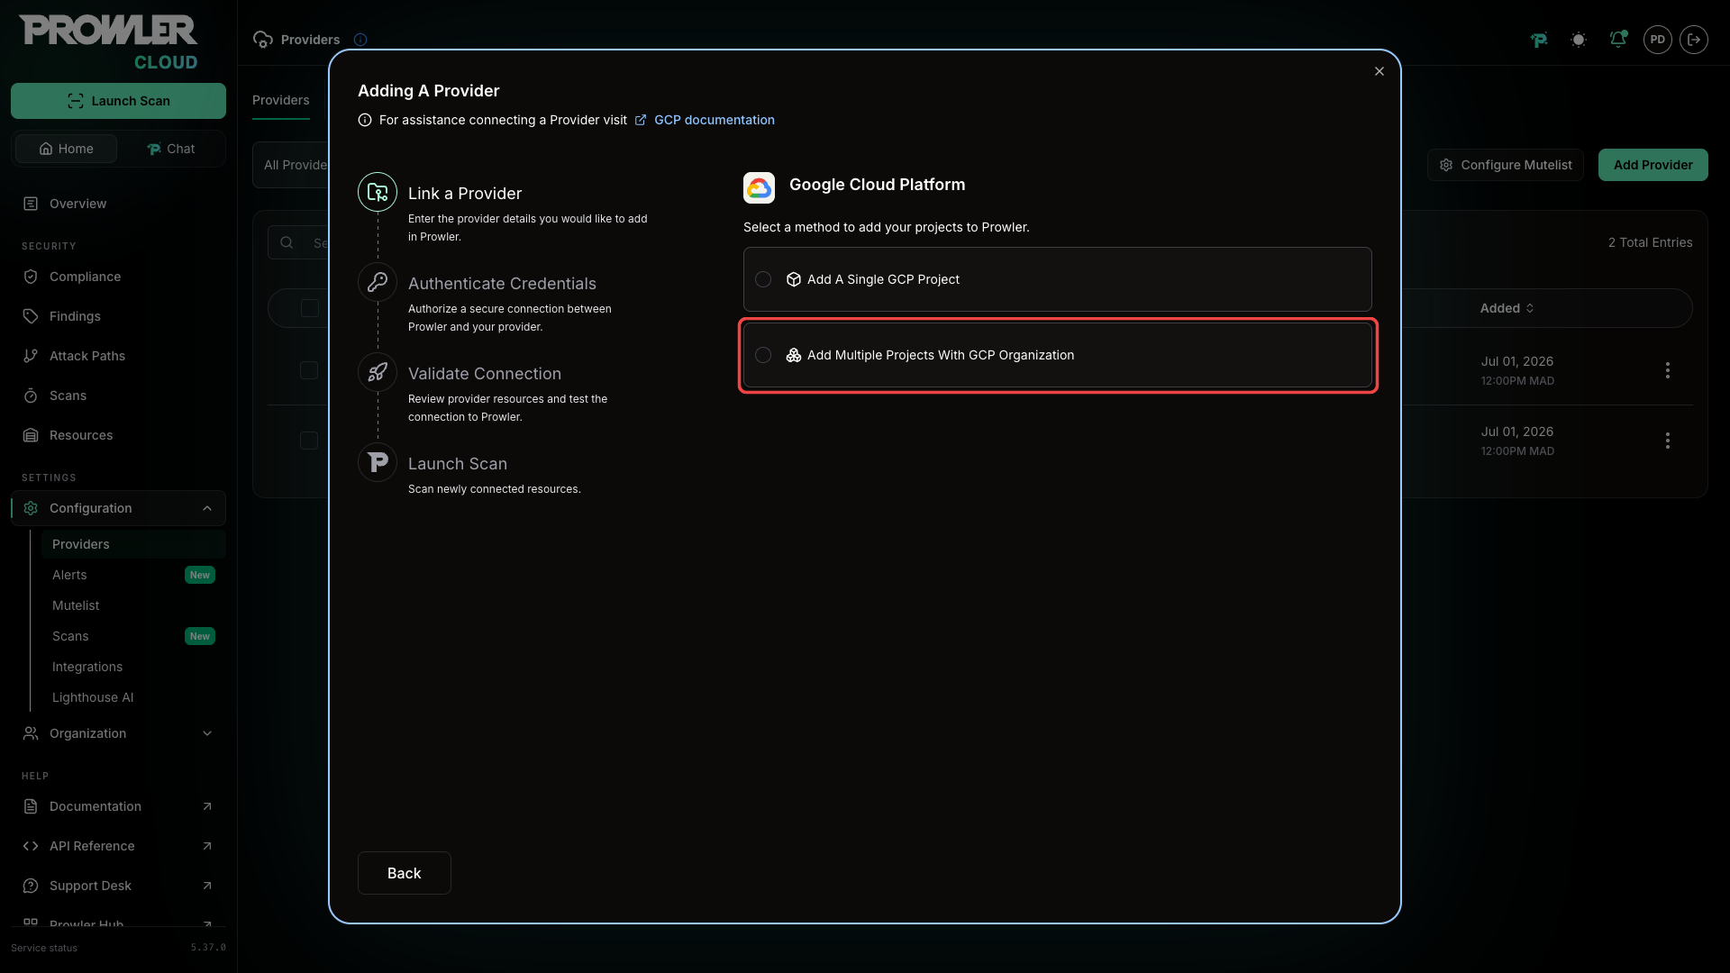Screen dimensions: 1730x973
Task: Click the Launch Scan button
Action: pyautogui.click(x=118, y=101)
